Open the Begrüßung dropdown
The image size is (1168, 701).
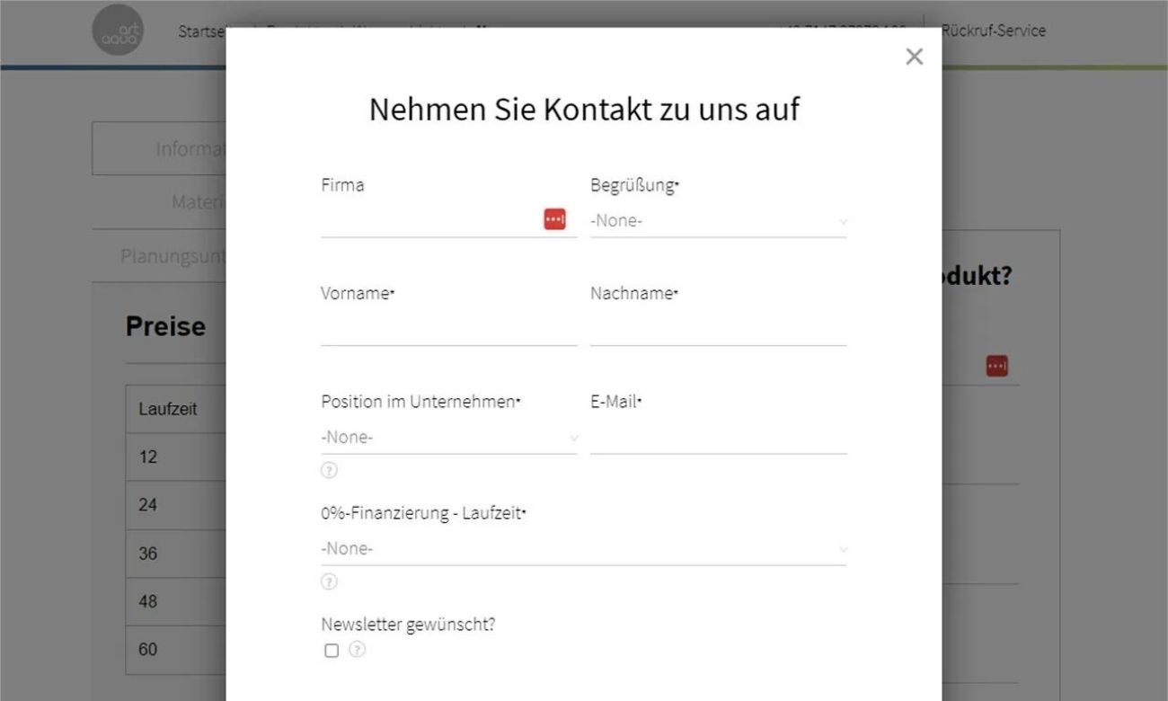tap(717, 221)
